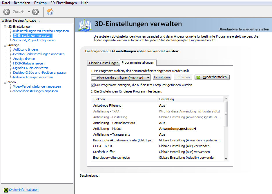
Task: Switch to Globale Einstellungen tab
Action: 104,63
